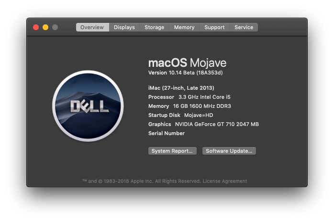Click the Graphics NVIDIA GeForce GT 710 line
Viewport: 334px width, 222px height.
(x=203, y=124)
